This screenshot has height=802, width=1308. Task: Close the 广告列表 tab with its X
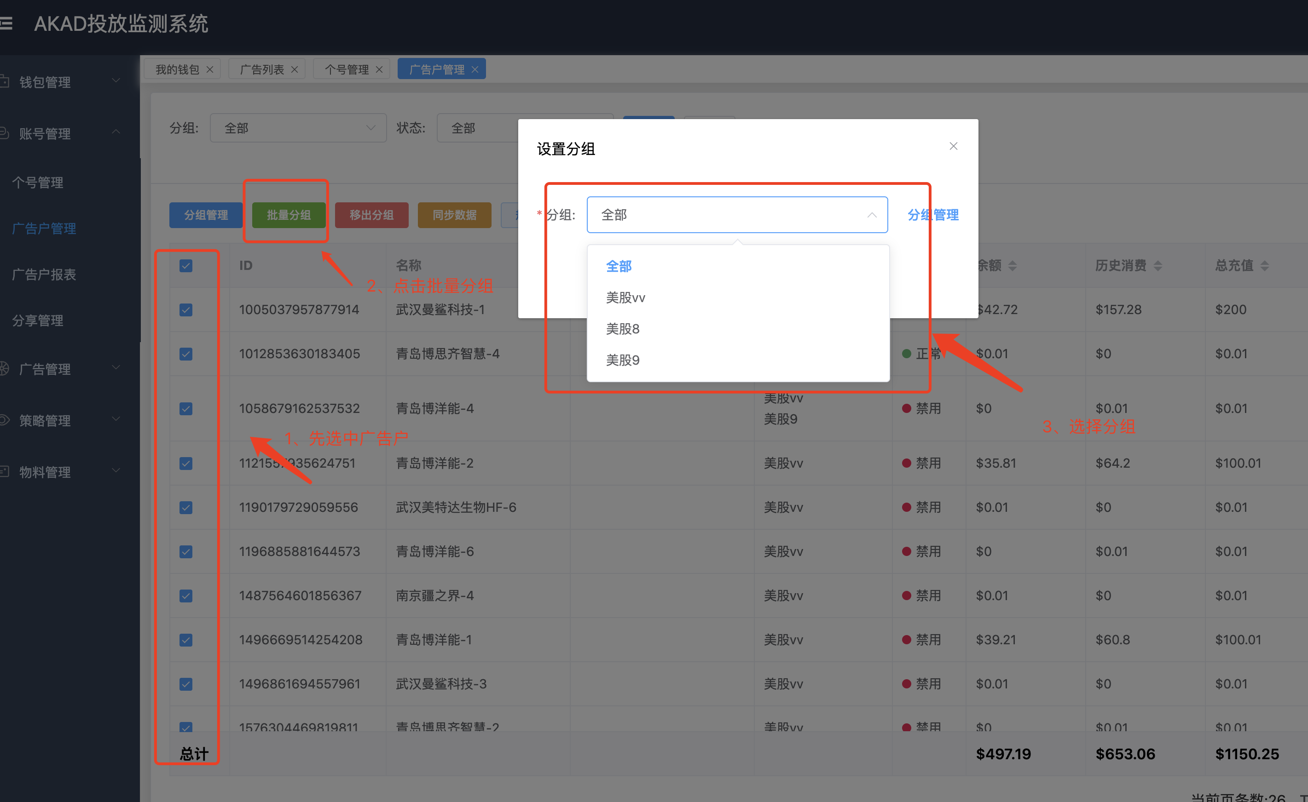pyautogui.click(x=295, y=69)
